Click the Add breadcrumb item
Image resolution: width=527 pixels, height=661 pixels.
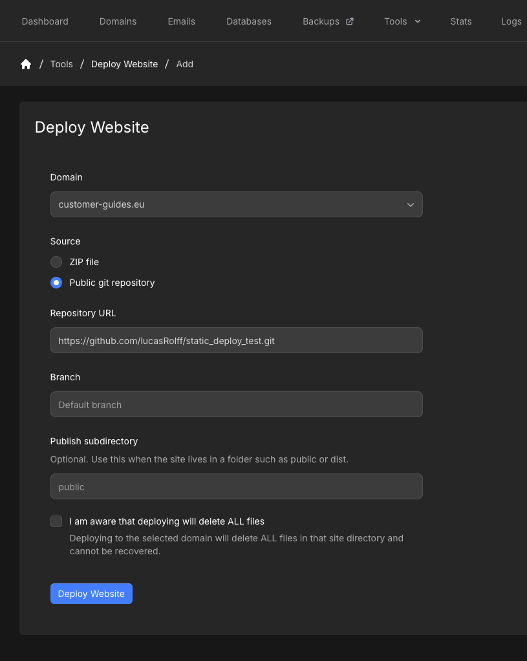tap(185, 64)
